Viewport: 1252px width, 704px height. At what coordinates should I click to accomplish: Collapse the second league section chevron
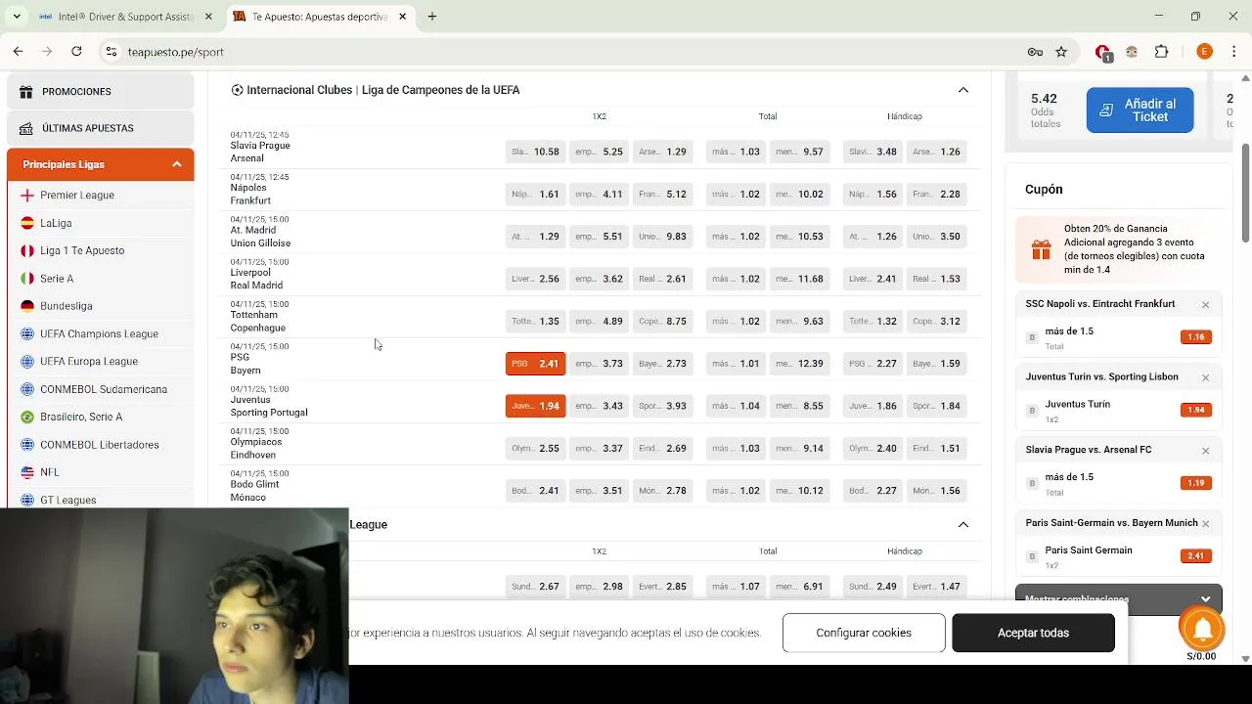point(963,525)
